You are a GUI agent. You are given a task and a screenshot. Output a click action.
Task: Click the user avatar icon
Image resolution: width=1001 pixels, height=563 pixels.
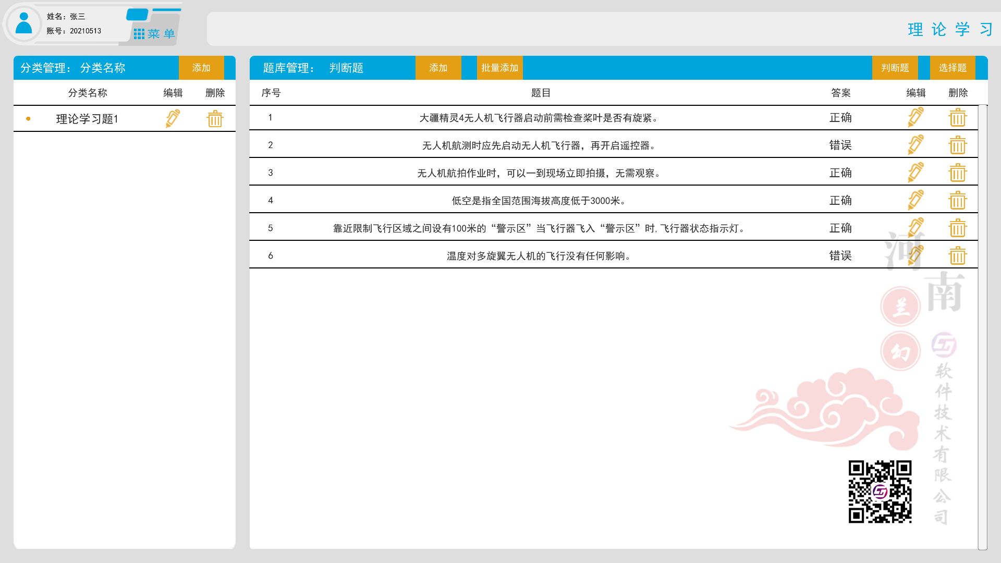coord(23,23)
